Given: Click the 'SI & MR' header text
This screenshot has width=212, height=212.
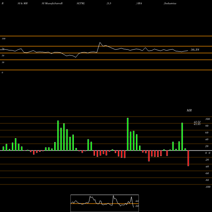Looking at the screenshot, I should click(22, 3).
